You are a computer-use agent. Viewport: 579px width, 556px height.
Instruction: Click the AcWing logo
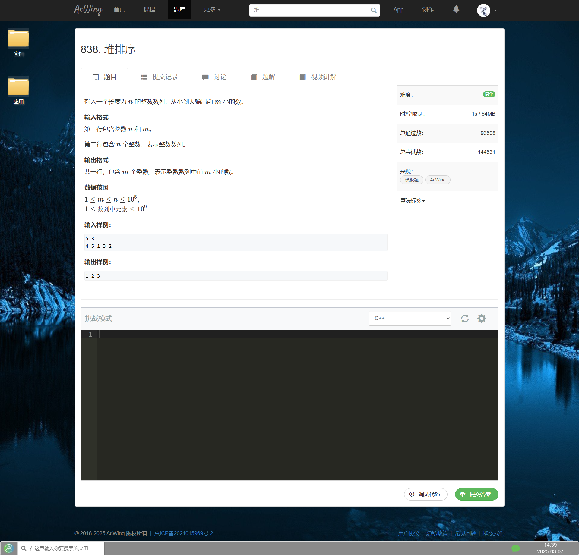(x=88, y=10)
